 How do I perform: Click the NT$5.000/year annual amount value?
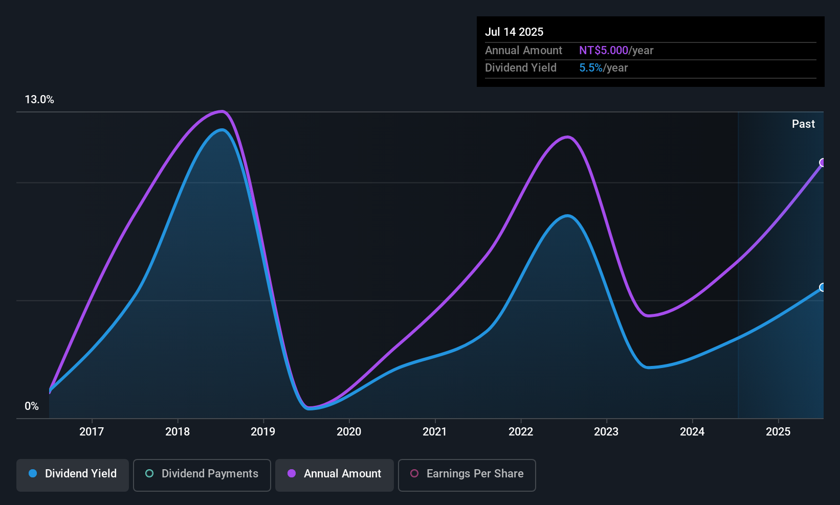tap(616, 50)
